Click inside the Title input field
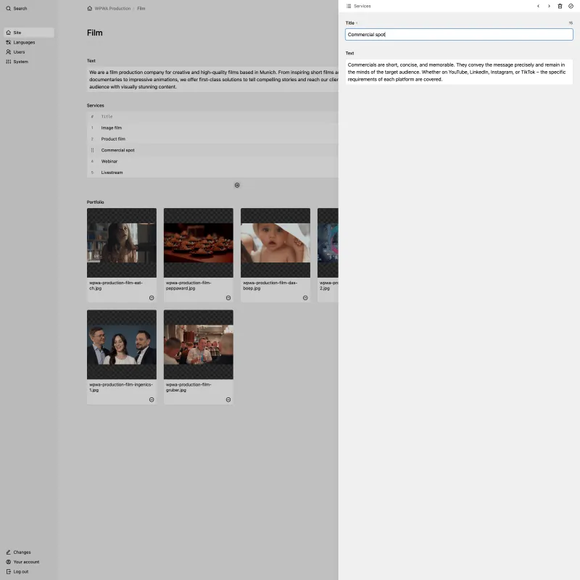 458,34
